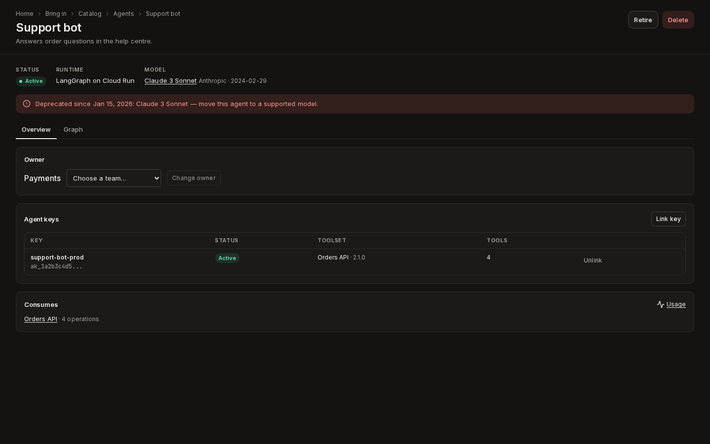
Task: Click the Usage activity pulse icon
Action: pyautogui.click(x=661, y=304)
